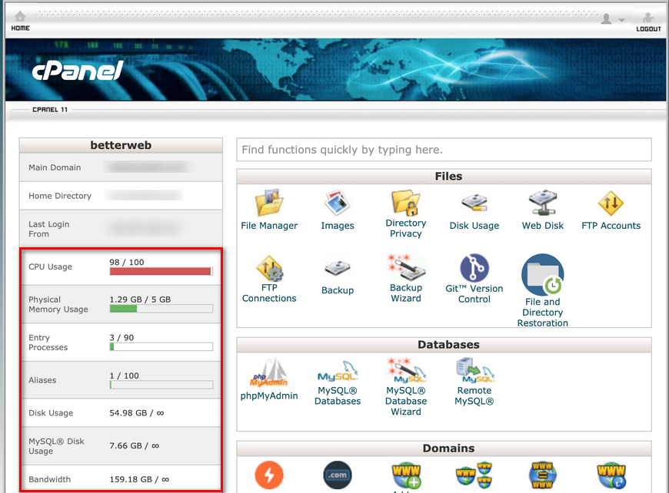This screenshot has height=493, width=669.
Task: Click the WWW equals WWW aliases icon
Action: [x=542, y=475]
